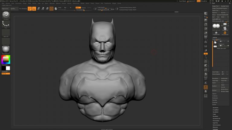Select the PM3D_Sphere3D subtool row
232x130 pixels.
click(221, 47)
